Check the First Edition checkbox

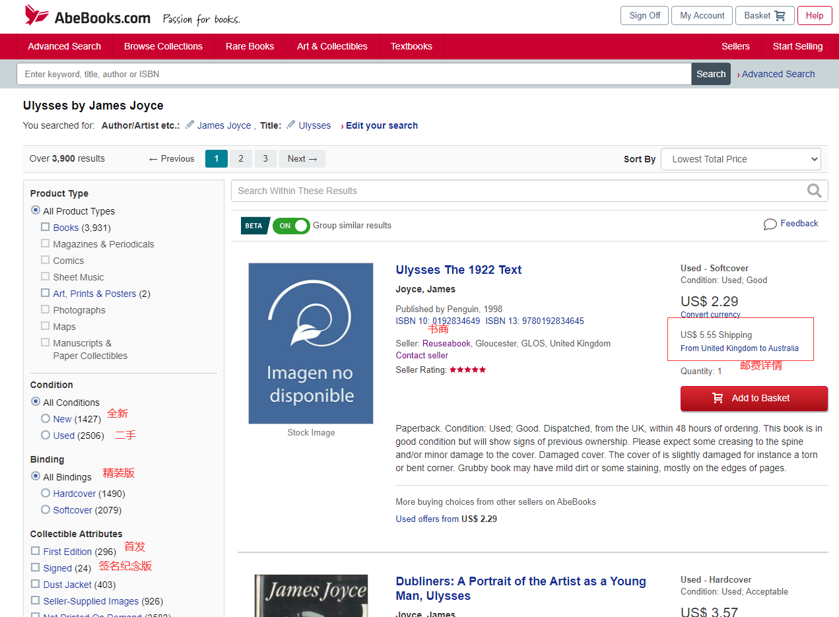coord(36,550)
